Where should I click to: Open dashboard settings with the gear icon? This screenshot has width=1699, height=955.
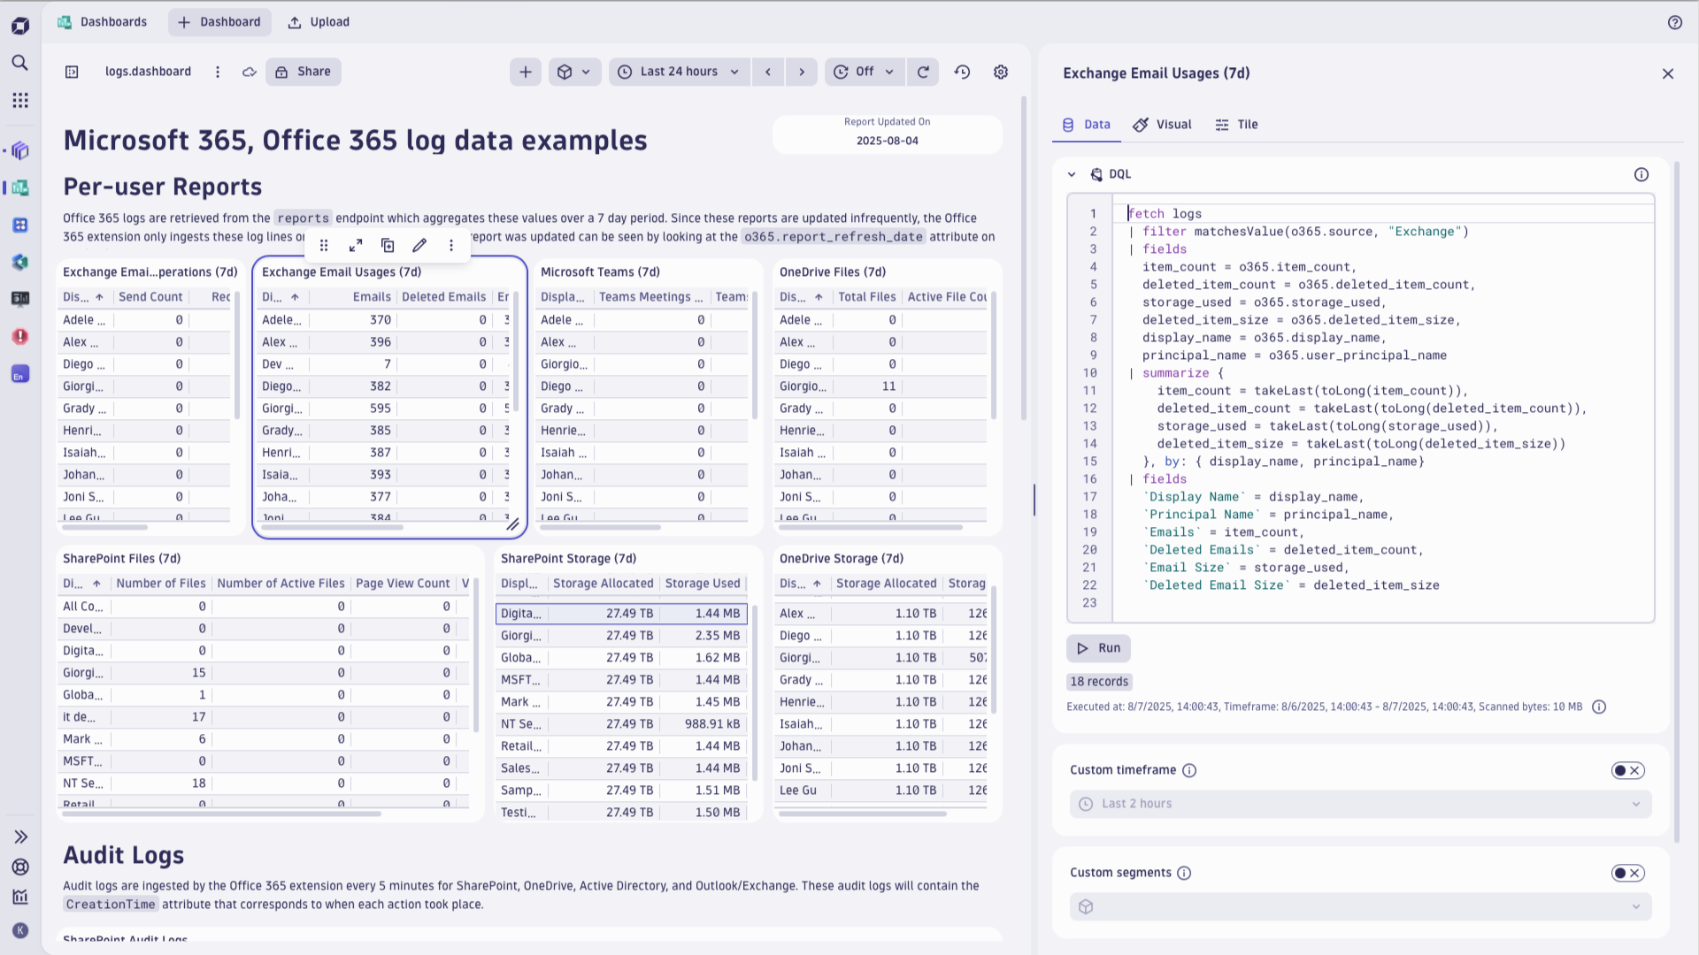pos(1001,72)
